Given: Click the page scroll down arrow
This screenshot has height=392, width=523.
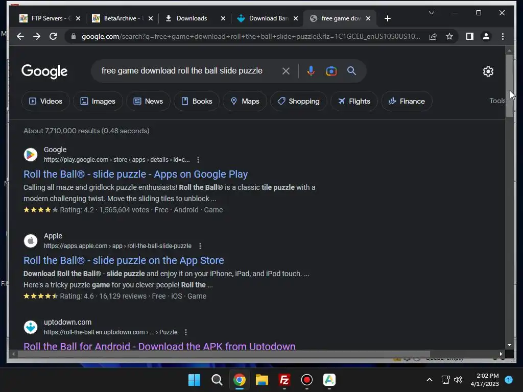Looking at the screenshot, I should point(509,345).
